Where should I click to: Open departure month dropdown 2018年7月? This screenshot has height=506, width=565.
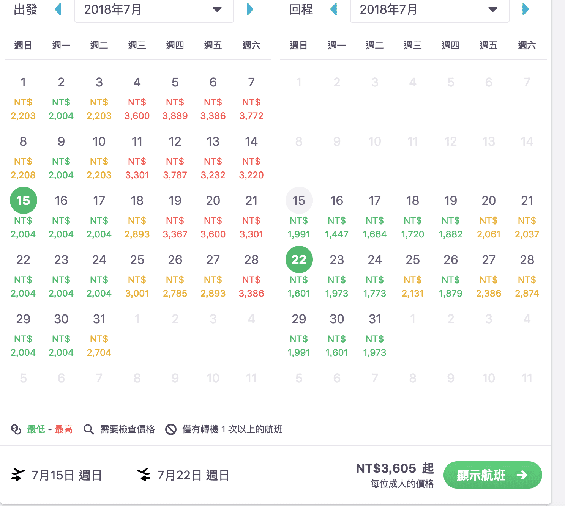(154, 10)
